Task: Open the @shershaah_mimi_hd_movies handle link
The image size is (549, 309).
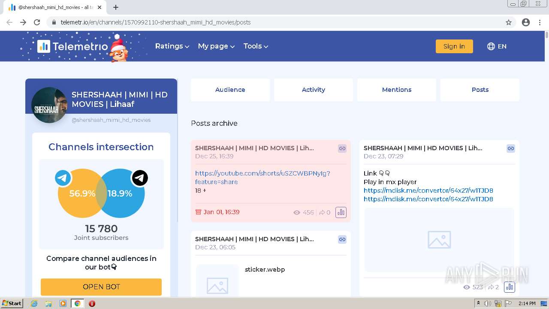Action: click(x=111, y=120)
